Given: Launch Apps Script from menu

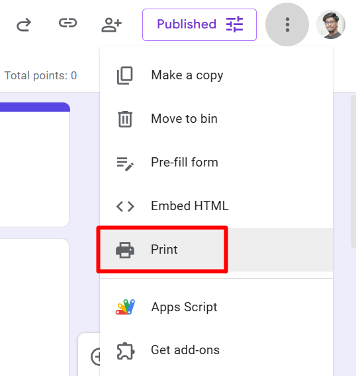Looking at the screenshot, I should 216,307.
